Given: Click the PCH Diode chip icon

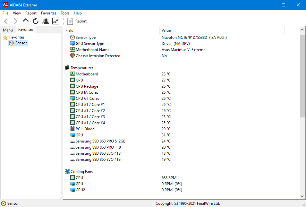Looking at the screenshot, I should (72, 129).
